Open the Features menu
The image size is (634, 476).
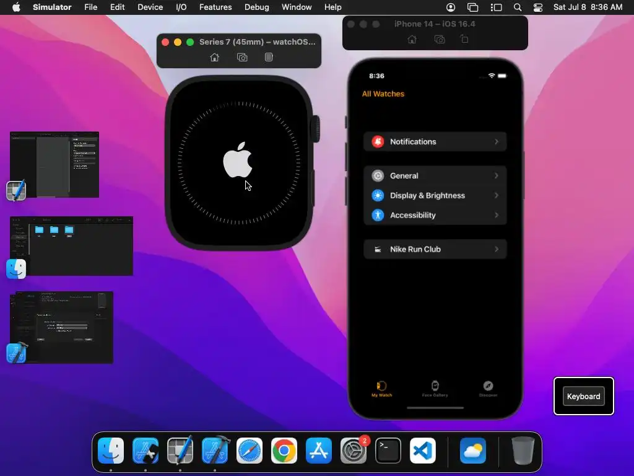[215, 7]
